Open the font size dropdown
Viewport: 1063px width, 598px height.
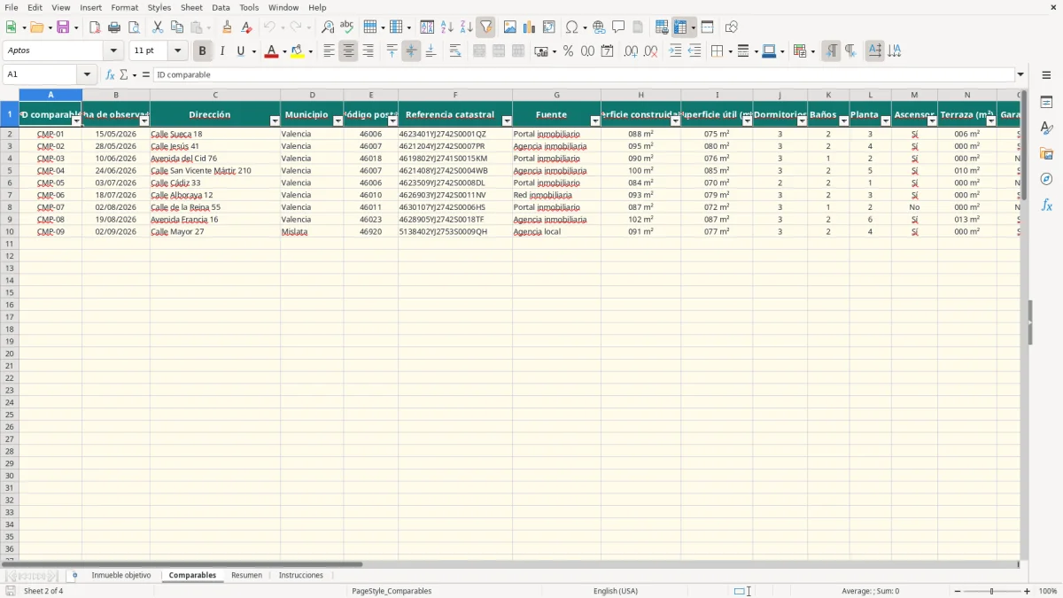point(177,51)
